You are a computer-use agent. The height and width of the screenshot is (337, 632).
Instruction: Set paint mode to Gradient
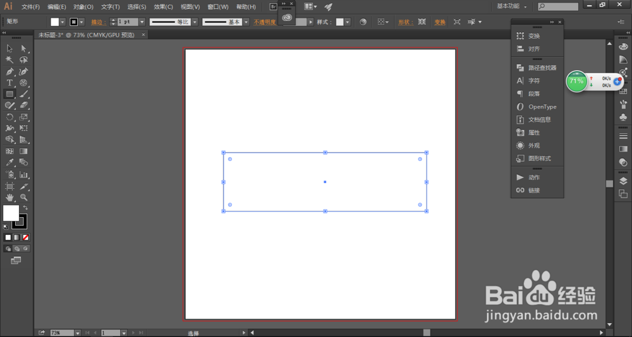point(16,237)
